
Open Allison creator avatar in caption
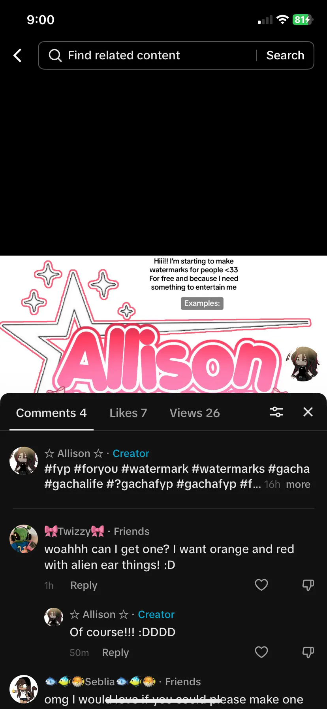click(x=24, y=461)
